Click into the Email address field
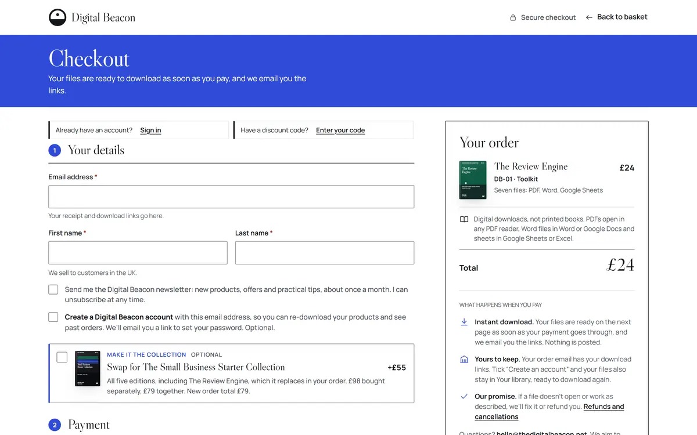The image size is (697, 435). coord(231,197)
